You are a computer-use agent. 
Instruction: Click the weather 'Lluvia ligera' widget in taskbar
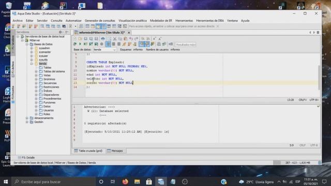click(256, 181)
